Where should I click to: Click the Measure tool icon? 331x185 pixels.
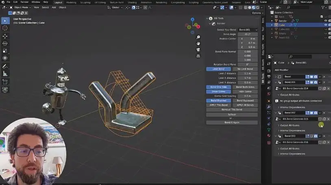5,74
